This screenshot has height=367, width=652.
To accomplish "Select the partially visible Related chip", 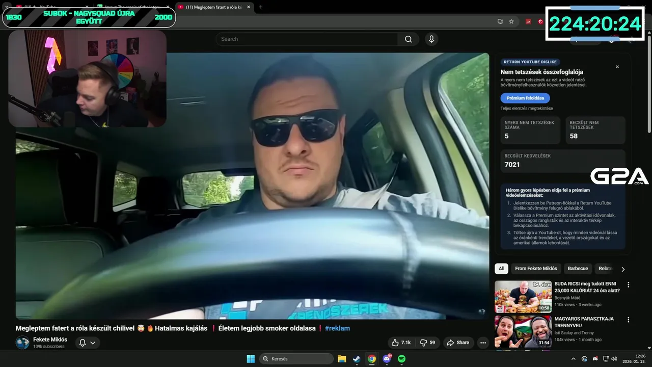I will [x=605, y=269].
